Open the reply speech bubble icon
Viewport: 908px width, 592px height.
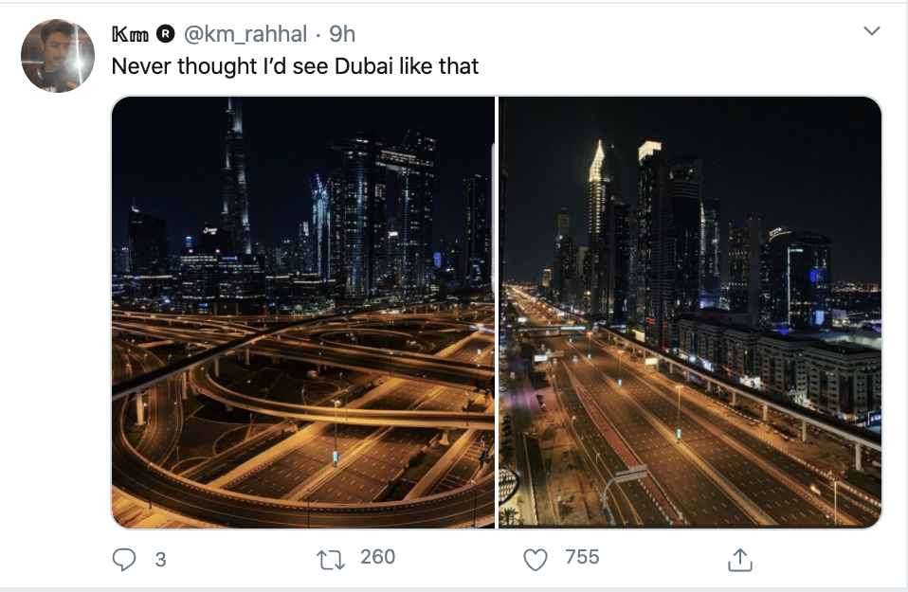click(124, 559)
